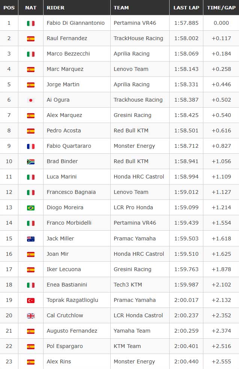Select the POS column header
239x369 pixels.
[x=9, y=8]
